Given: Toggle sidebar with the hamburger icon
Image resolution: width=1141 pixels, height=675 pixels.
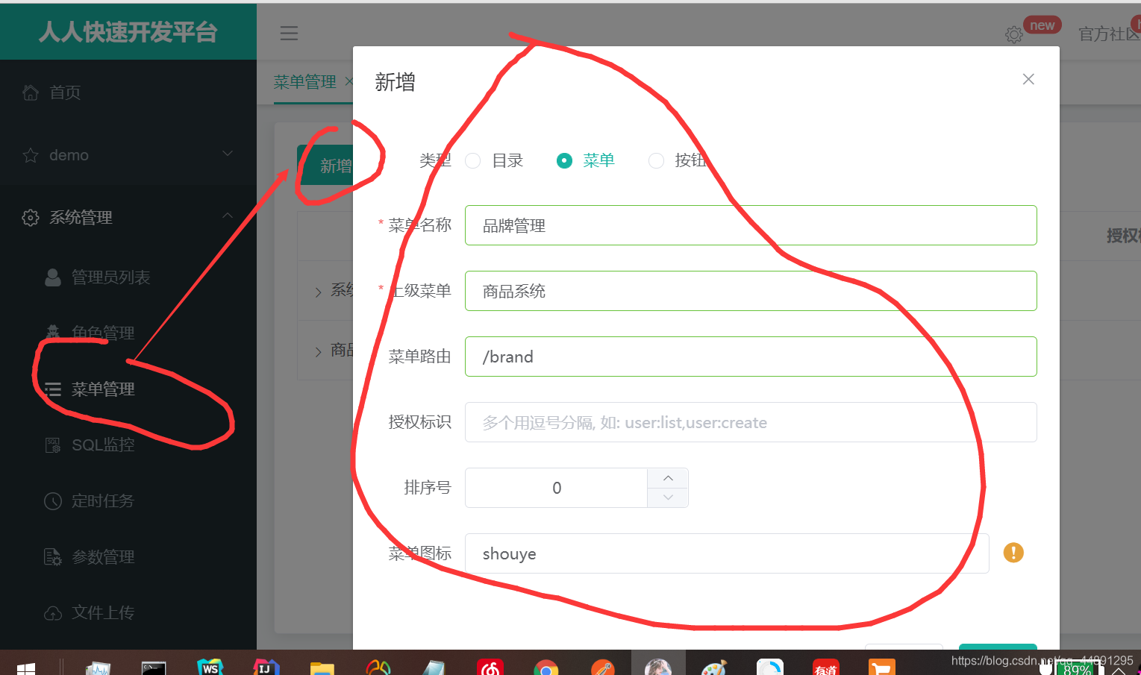Looking at the screenshot, I should (x=289, y=33).
